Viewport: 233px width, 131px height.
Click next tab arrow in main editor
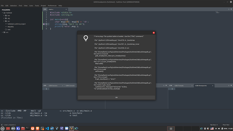pos(46,9)
